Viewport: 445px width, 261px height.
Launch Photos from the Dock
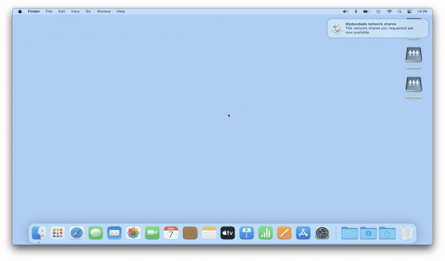133,233
